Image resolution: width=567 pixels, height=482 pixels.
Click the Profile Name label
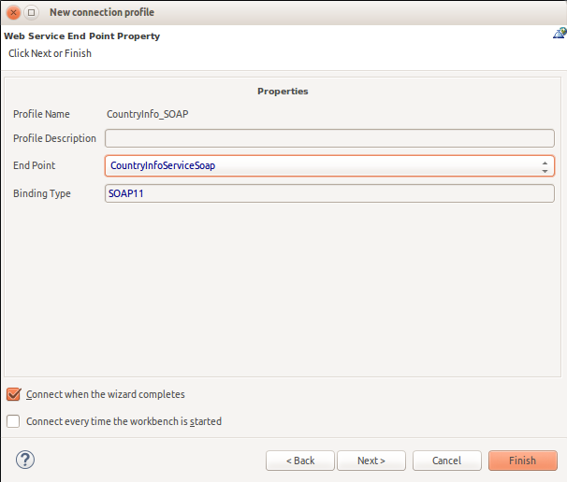click(41, 114)
